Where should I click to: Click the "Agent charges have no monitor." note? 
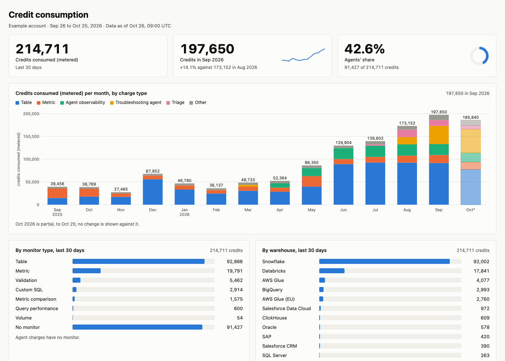coord(48,338)
